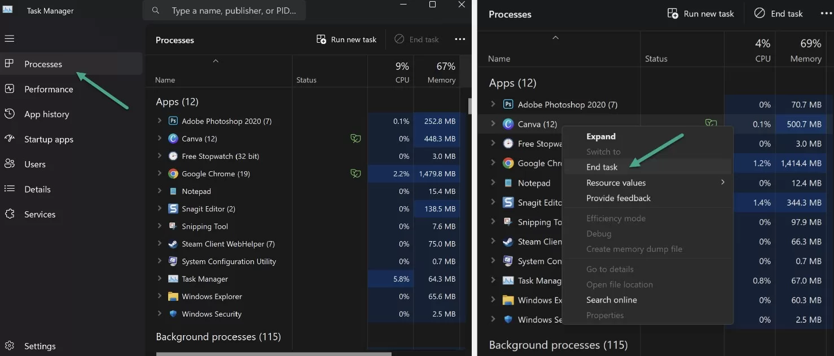This screenshot has width=834, height=356.
Task: Click the Adobe Photoshop icon in left window list
Action: point(173,121)
